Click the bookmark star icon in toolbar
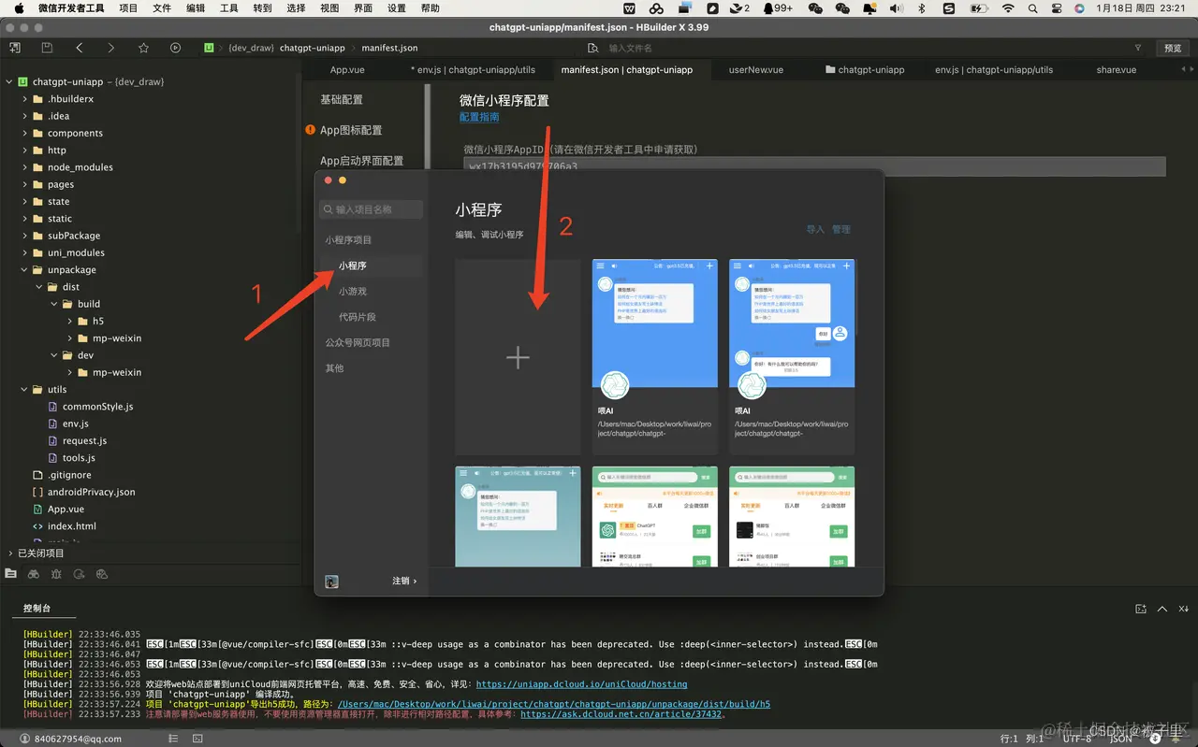The image size is (1198, 747). point(143,48)
